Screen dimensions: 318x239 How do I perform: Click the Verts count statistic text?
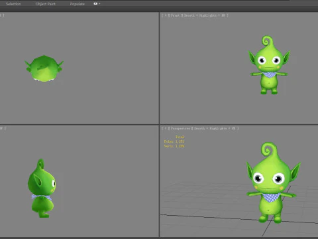[x=174, y=146]
